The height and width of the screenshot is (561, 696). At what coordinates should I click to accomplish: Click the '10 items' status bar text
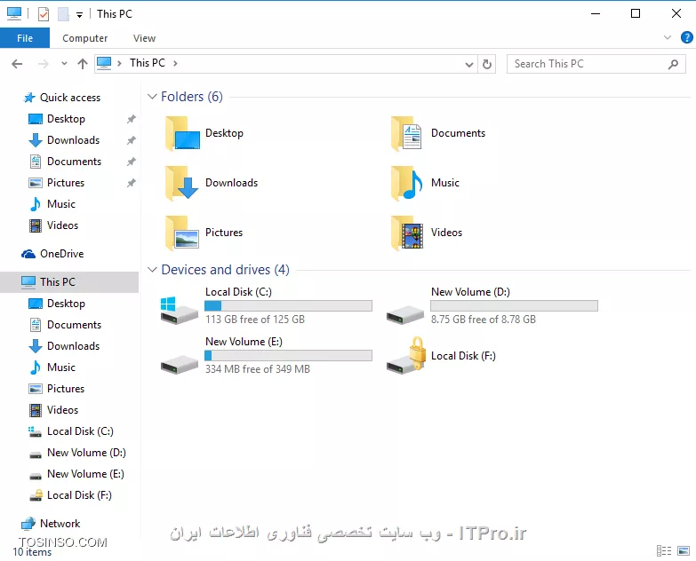[x=32, y=552]
